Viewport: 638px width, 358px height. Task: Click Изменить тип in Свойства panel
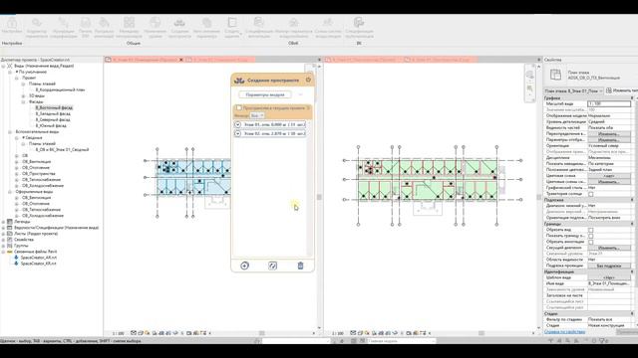(x=622, y=90)
